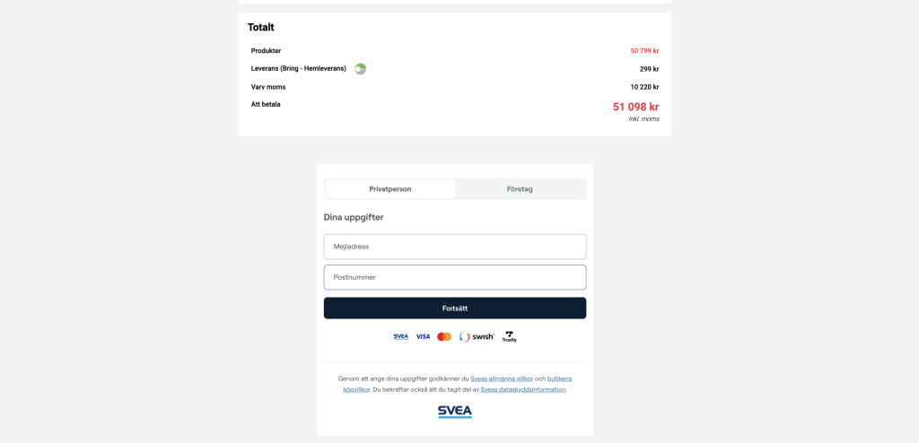This screenshot has height=443, width=919.
Task: Open Sveas dataskyddsinformation link
Action: point(523,390)
